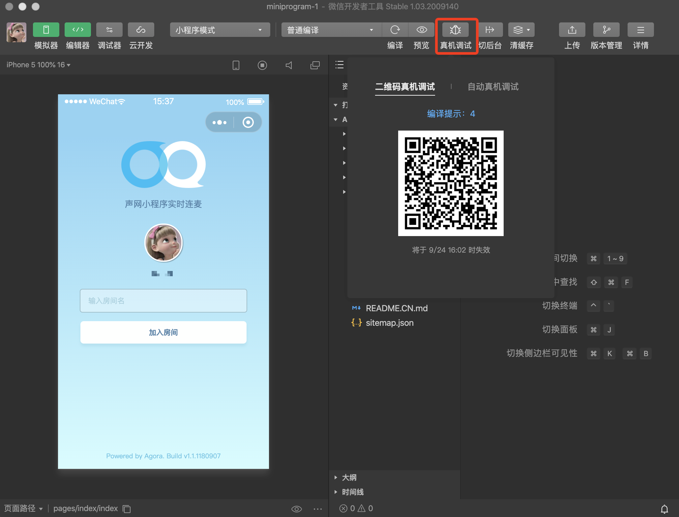Viewport: 679px width, 517px height.
Task: Click the Powered by Agora build text
Action: [x=163, y=456]
